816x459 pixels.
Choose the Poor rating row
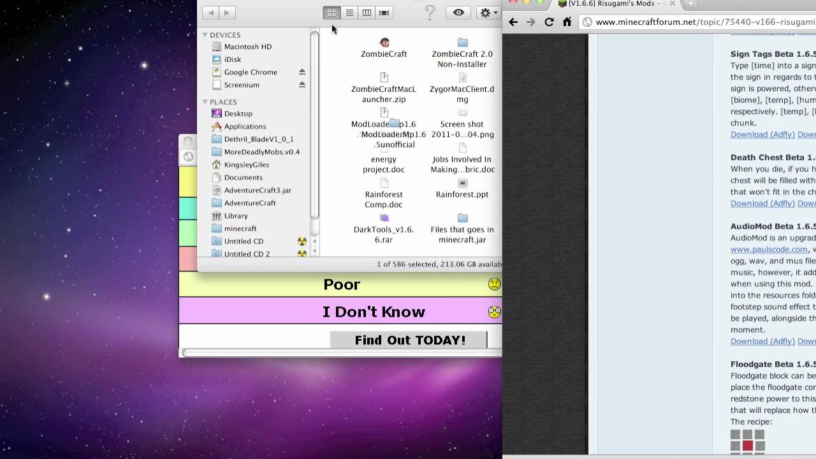[x=340, y=284]
